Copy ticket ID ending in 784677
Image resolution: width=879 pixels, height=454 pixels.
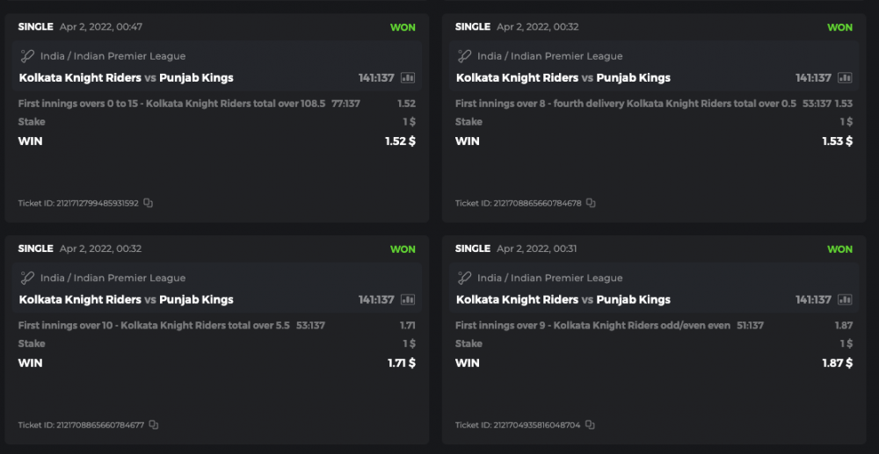point(154,425)
